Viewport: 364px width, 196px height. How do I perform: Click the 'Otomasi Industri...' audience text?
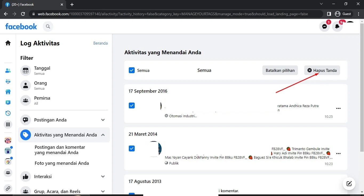tap(183, 116)
